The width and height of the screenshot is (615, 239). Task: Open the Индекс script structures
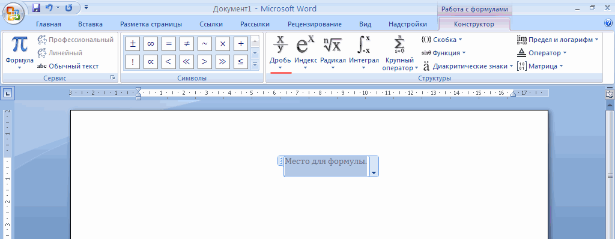pos(306,53)
